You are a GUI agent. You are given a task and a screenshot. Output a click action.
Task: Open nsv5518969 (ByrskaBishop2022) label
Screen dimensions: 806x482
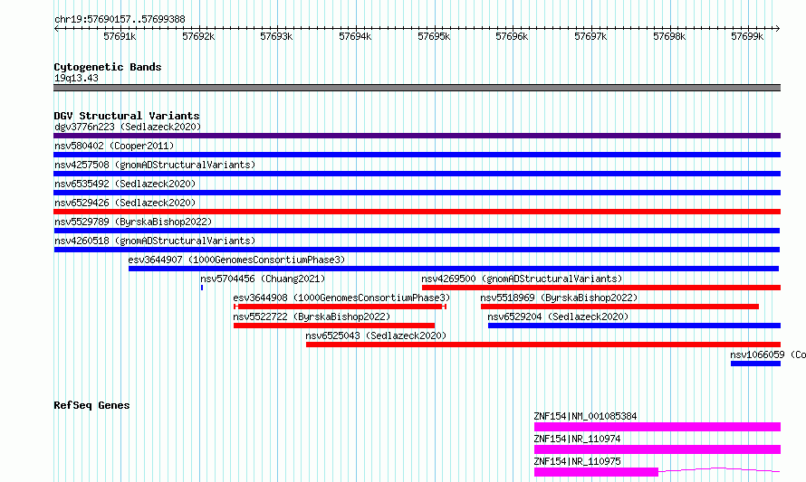point(559,298)
